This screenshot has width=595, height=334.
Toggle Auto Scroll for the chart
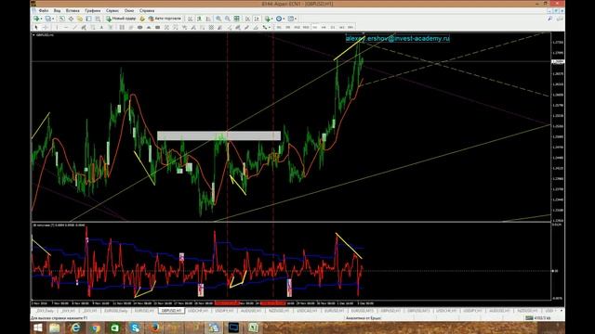coord(248,19)
